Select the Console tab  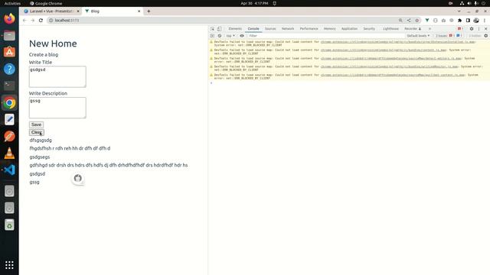click(253, 29)
